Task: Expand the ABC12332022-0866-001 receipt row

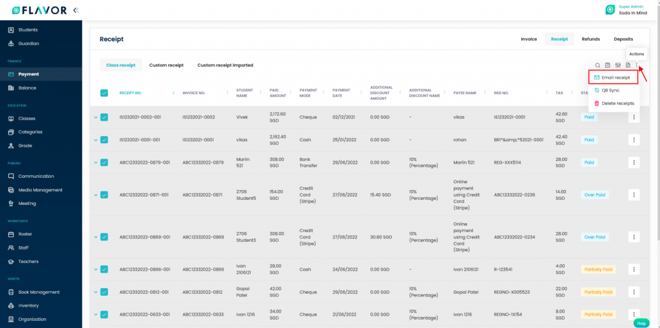Action: coord(95,269)
